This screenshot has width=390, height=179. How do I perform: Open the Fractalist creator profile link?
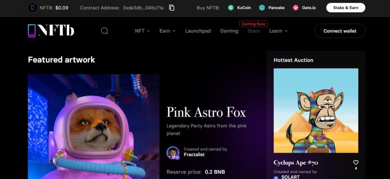click(194, 155)
